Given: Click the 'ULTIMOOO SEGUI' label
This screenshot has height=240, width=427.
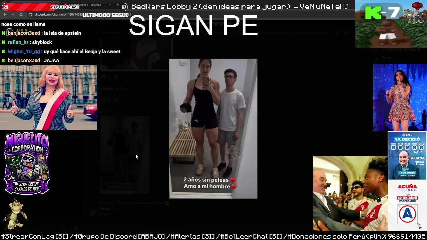Looking at the screenshot, I should (x=105, y=15).
